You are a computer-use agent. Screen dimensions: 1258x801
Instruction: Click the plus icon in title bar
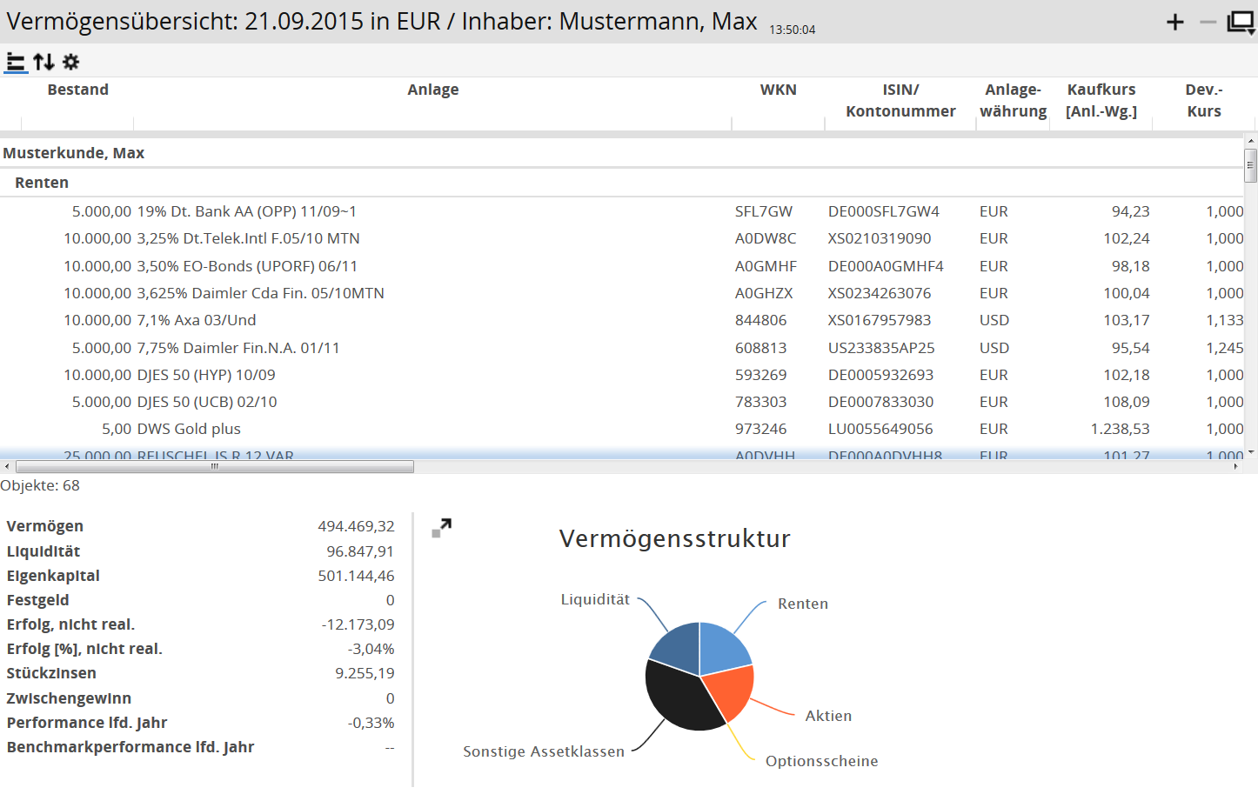(1174, 22)
